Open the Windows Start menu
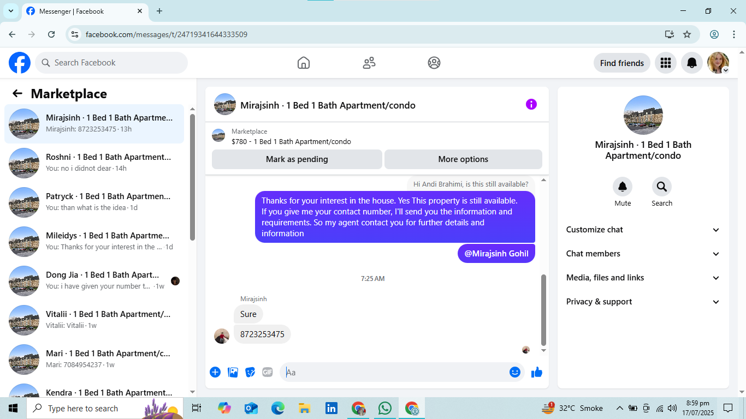746x419 pixels. (x=13, y=408)
